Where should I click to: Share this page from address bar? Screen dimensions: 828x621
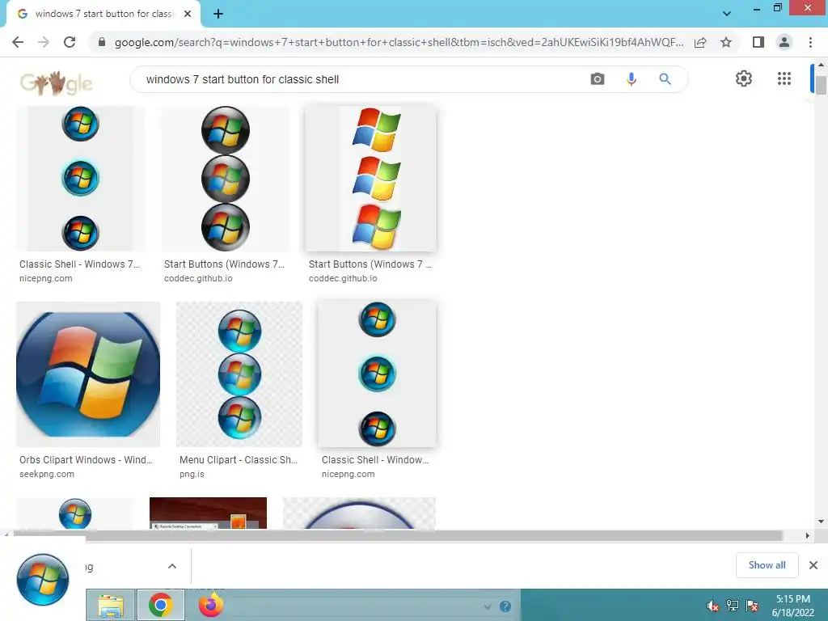point(700,42)
